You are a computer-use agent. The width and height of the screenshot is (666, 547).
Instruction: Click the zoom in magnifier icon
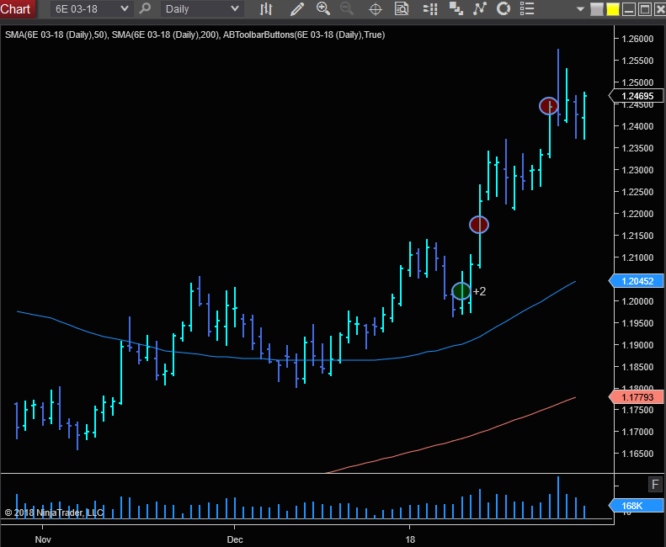tap(323, 8)
